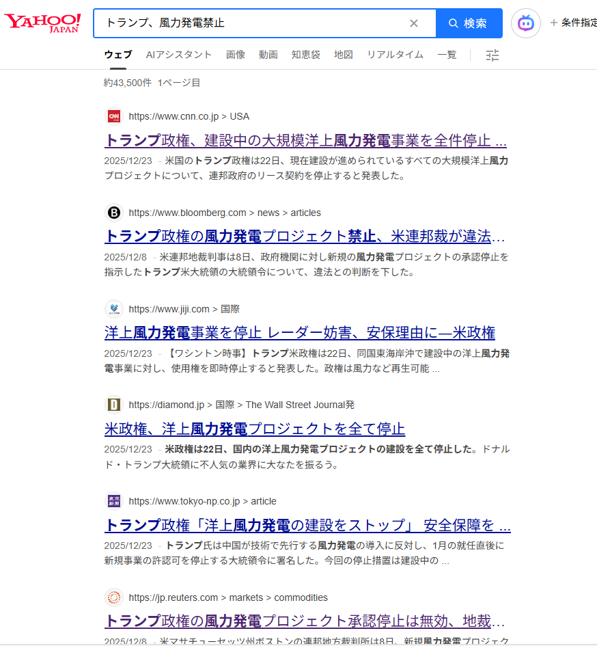The image size is (597, 646).
Task: Open the AI assistant robot icon
Action: pyautogui.click(x=525, y=23)
